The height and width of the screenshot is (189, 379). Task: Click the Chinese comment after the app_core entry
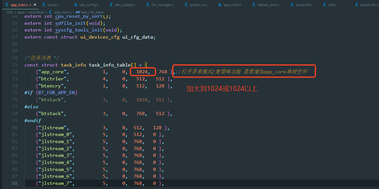242,72
